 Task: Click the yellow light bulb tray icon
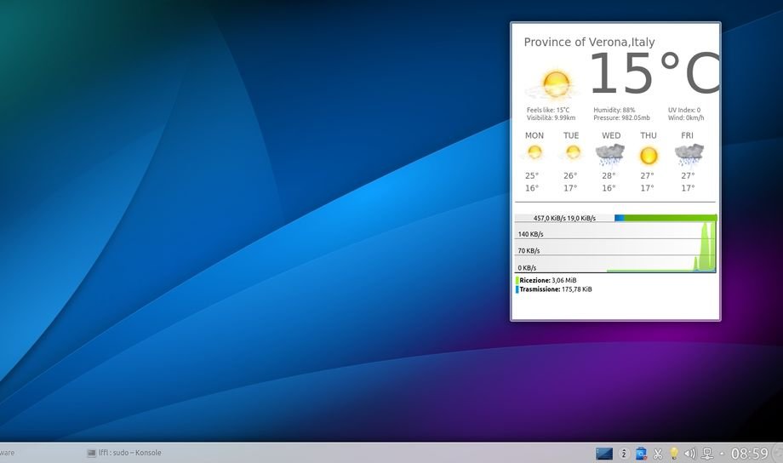point(674,454)
